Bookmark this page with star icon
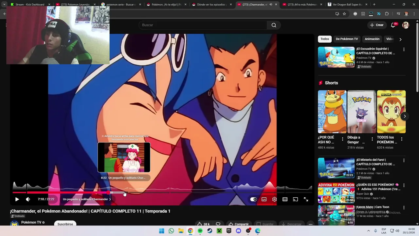419x236 pixels. click(344, 14)
